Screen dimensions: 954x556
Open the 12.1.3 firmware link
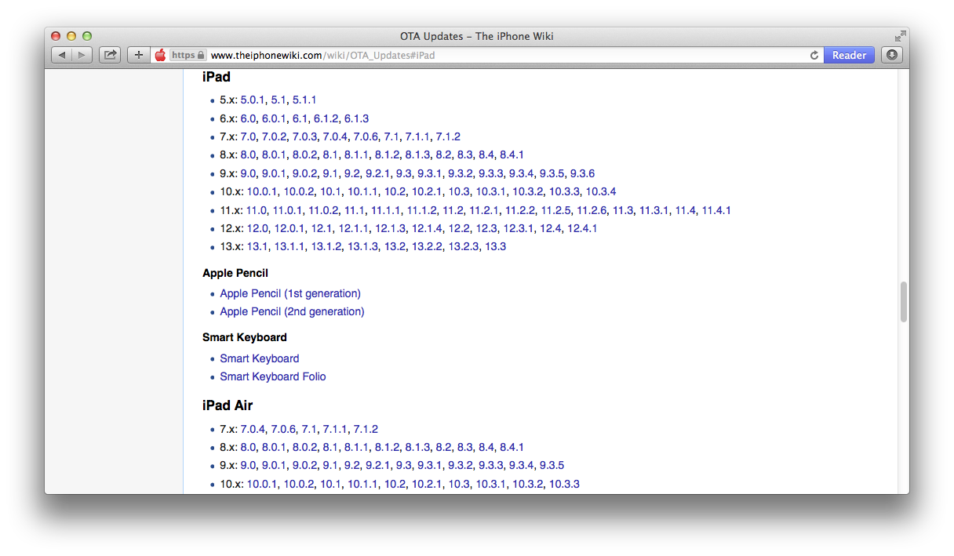click(x=391, y=228)
